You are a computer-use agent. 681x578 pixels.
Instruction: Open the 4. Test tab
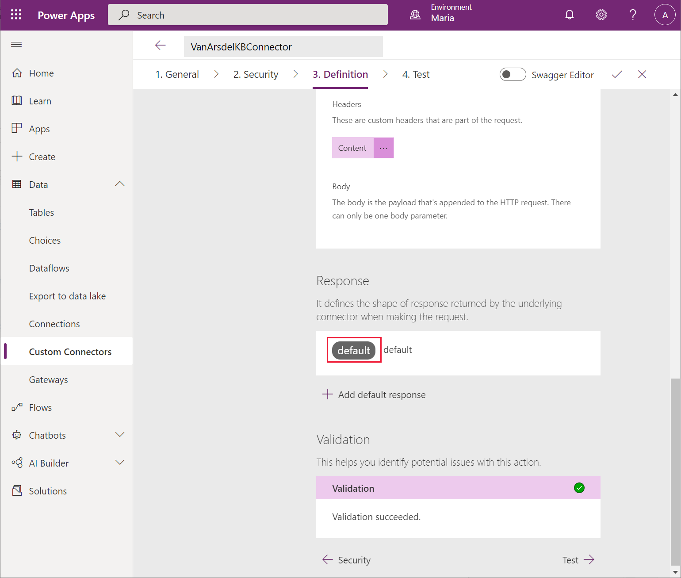(x=416, y=74)
